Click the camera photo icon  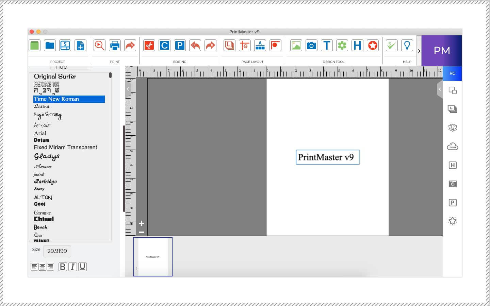tap(311, 45)
